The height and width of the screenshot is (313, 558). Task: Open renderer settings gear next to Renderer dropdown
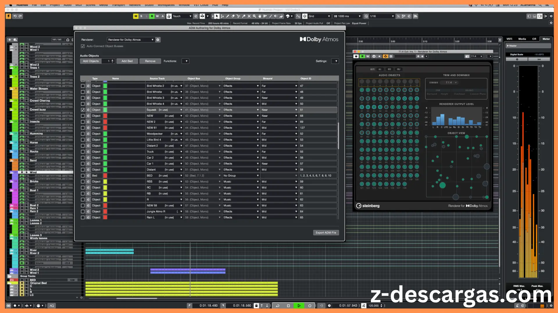click(x=158, y=40)
